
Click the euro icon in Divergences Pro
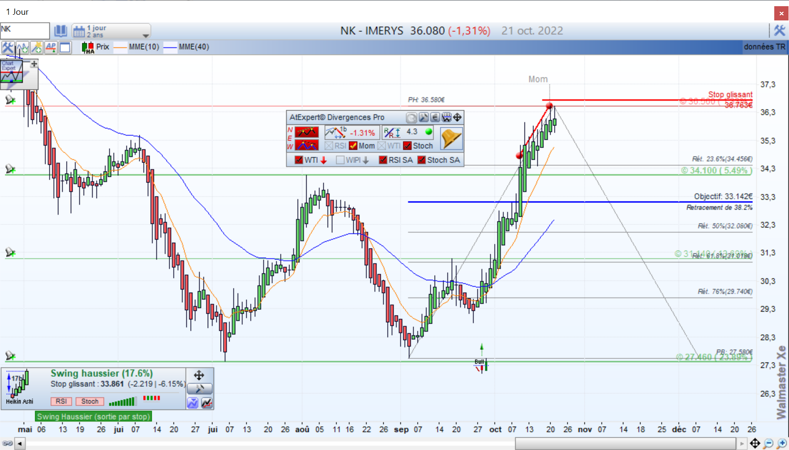435,117
